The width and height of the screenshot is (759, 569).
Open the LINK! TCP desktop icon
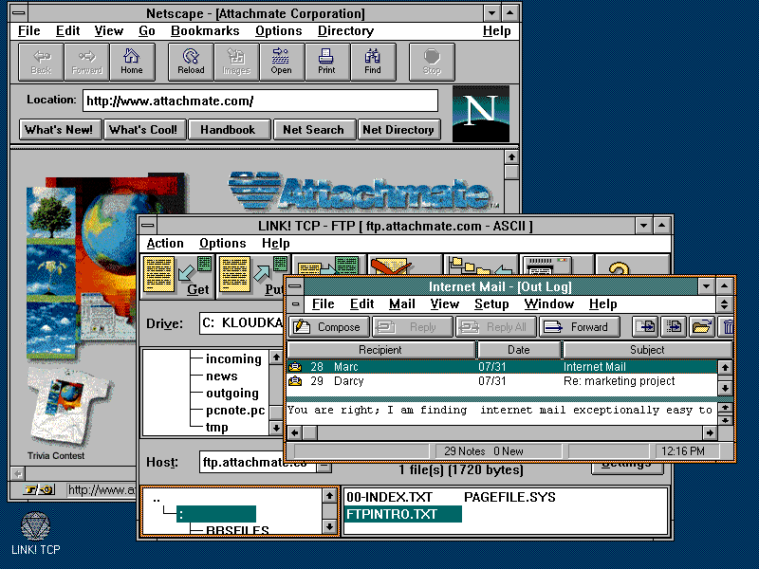(35, 533)
